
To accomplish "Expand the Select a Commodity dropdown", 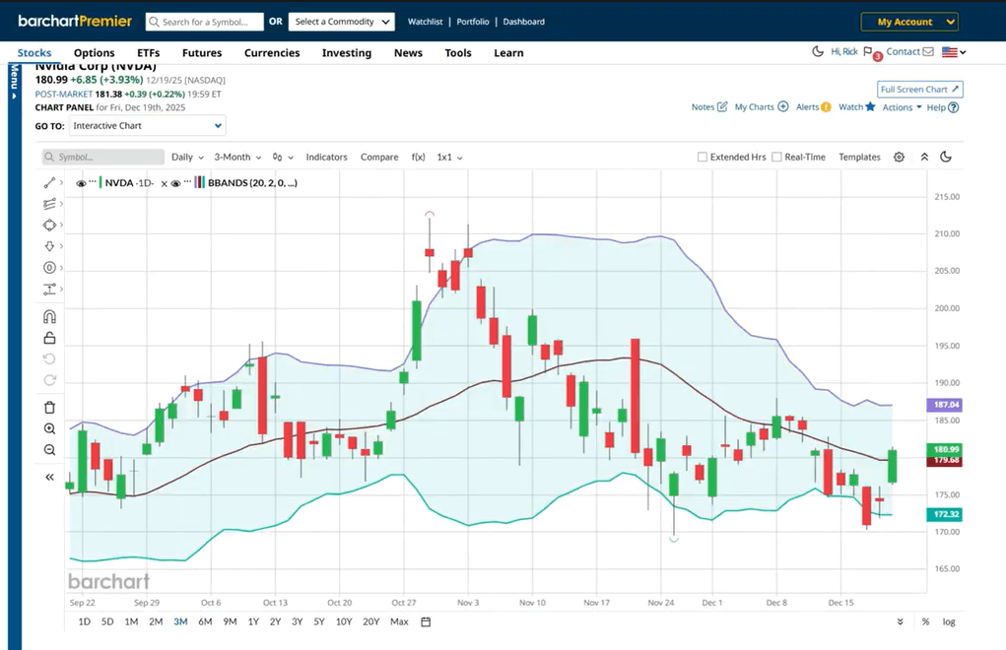I will [x=341, y=21].
